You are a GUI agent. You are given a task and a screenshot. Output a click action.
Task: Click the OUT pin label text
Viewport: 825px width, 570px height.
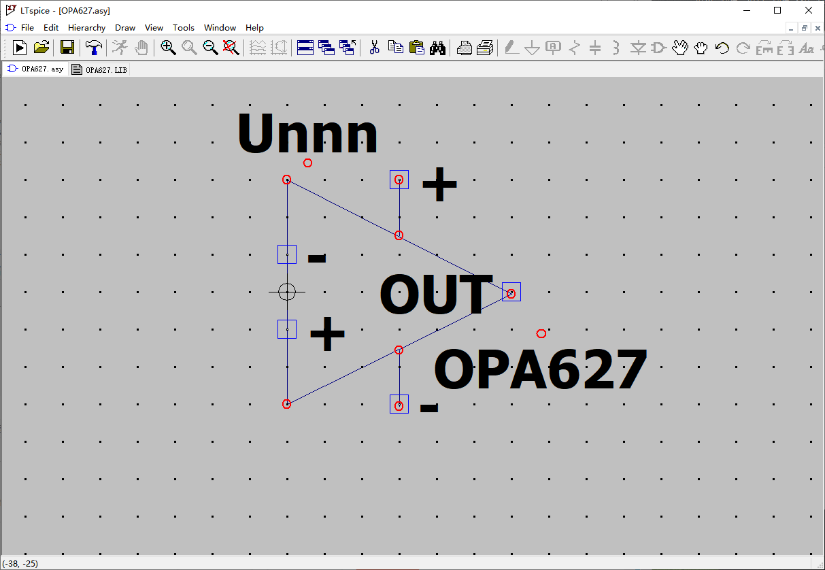[x=436, y=295]
